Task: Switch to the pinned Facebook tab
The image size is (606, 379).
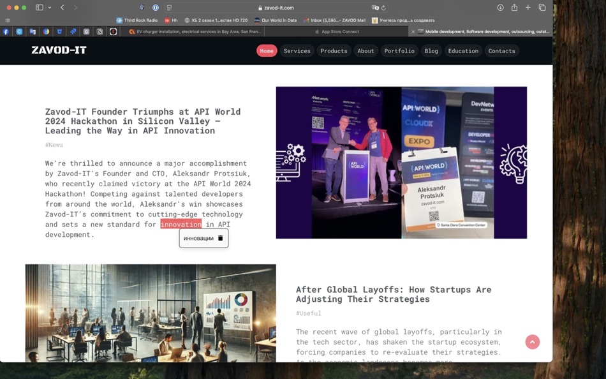Action: [x=6, y=32]
